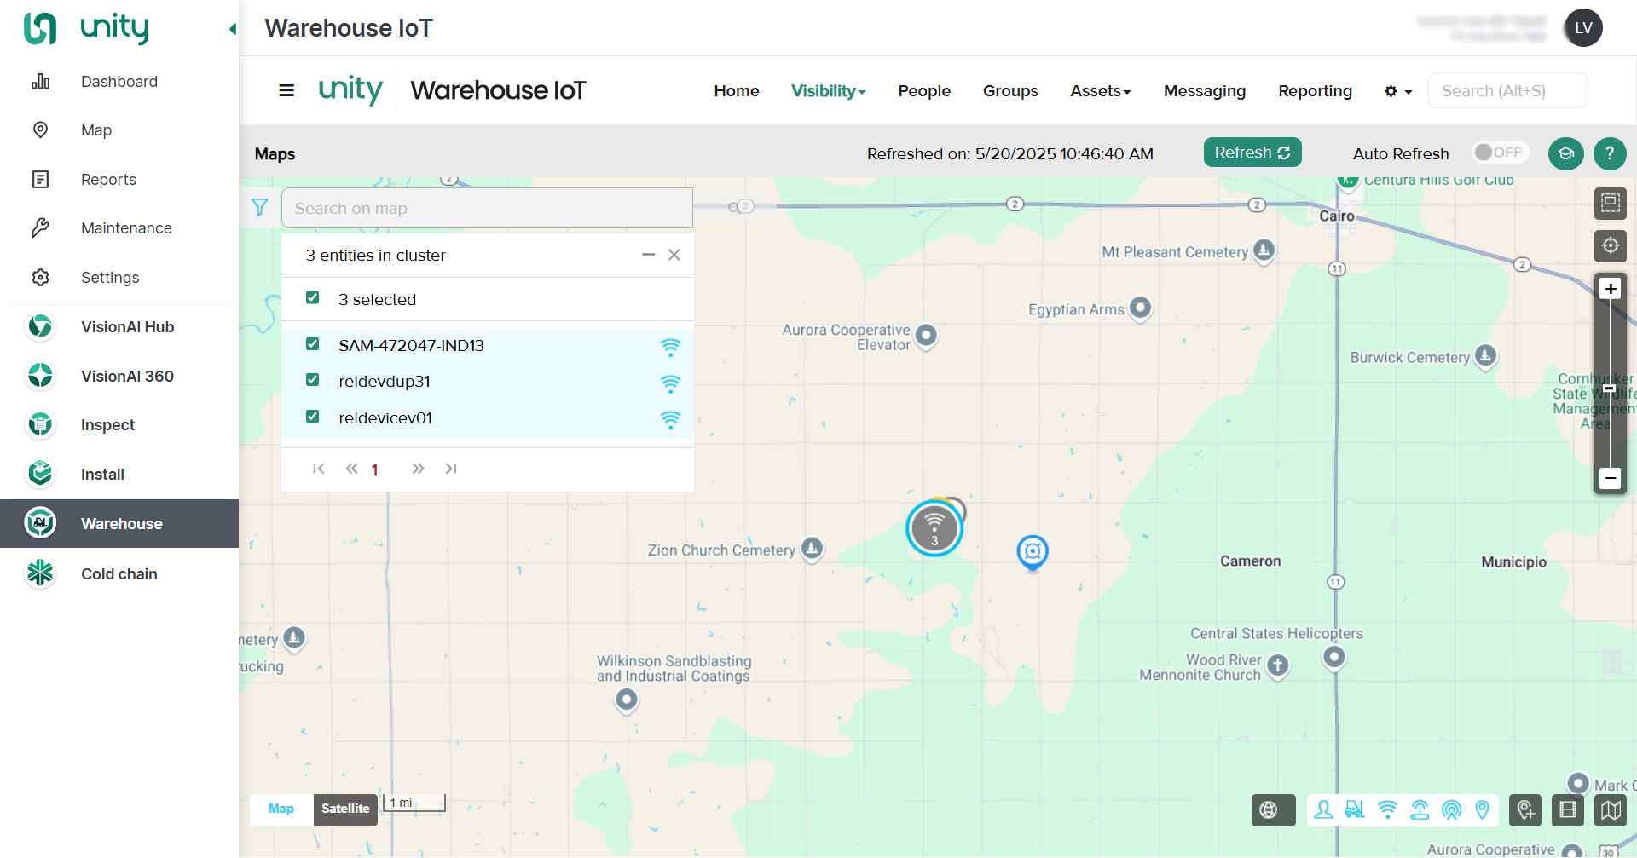
Task: Toggle Wi-Fi devices layer on map
Action: pos(1387,809)
